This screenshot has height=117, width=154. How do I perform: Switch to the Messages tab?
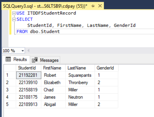tap(45, 60)
